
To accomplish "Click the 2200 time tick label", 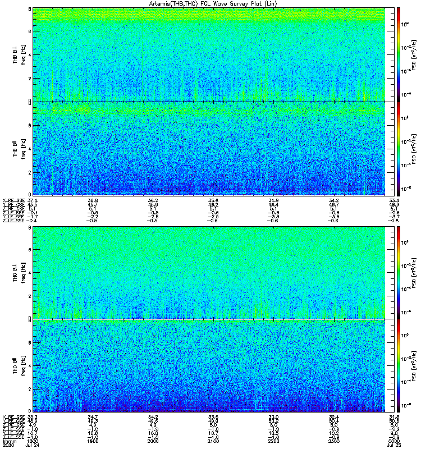I will tap(273, 441).
